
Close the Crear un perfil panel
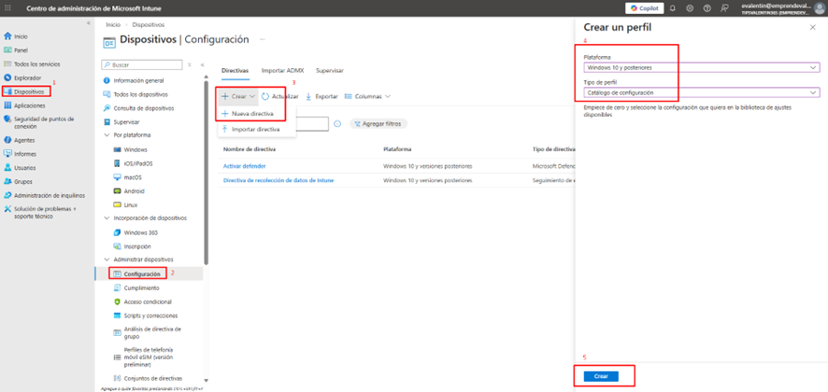pyautogui.click(x=811, y=28)
